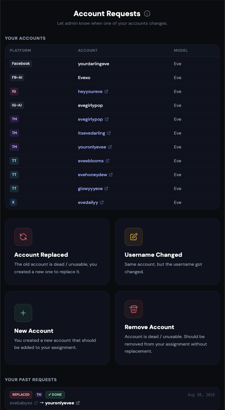The height and width of the screenshot is (410, 225).
Task: Click the green plus icon for New Account
Action: pos(23,313)
